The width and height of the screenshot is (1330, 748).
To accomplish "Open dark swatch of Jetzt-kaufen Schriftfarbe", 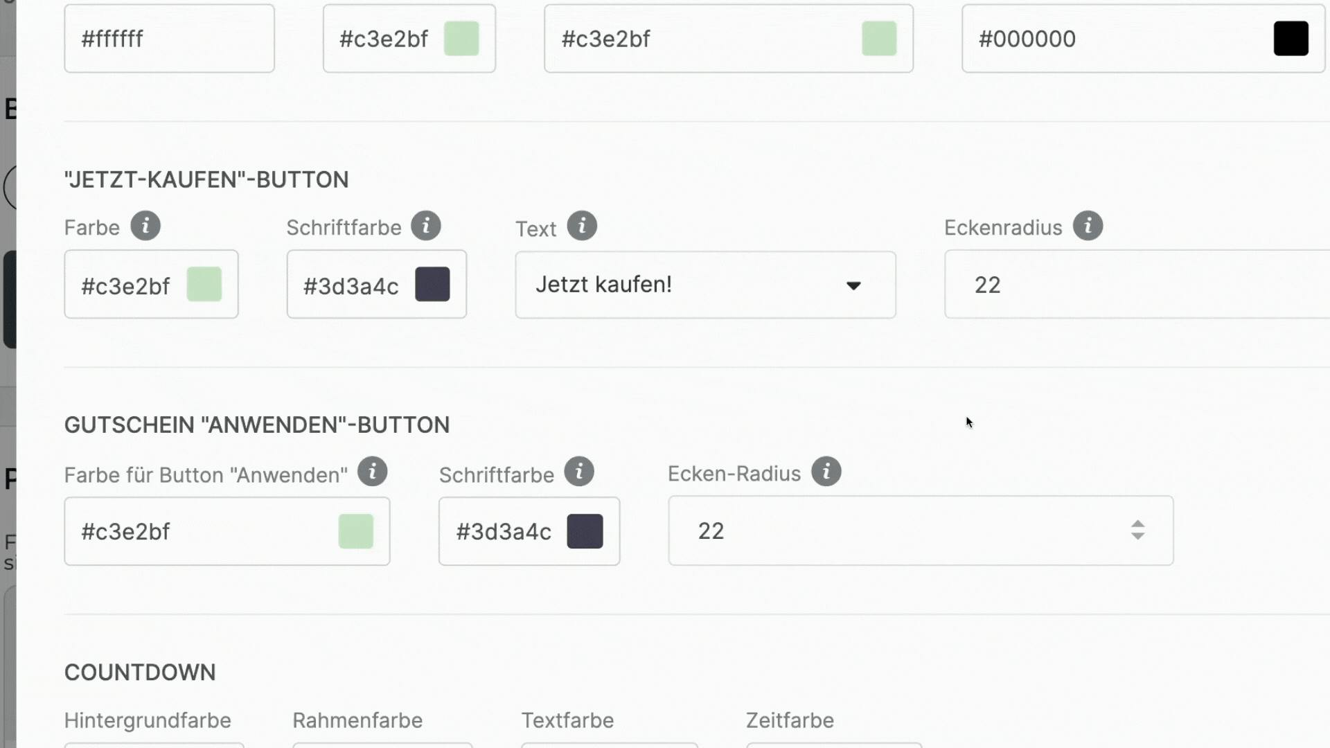I will (x=432, y=285).
